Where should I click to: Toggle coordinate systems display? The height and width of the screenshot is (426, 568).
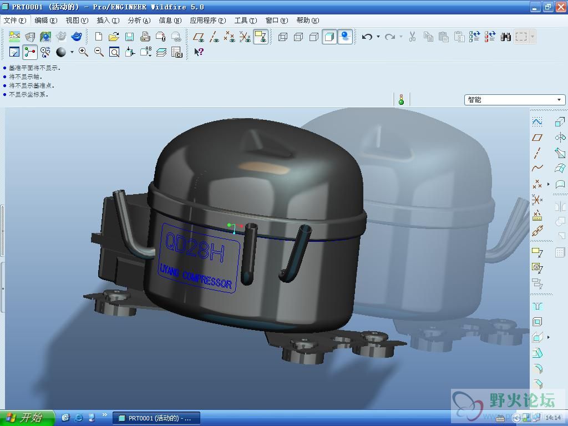245,37
